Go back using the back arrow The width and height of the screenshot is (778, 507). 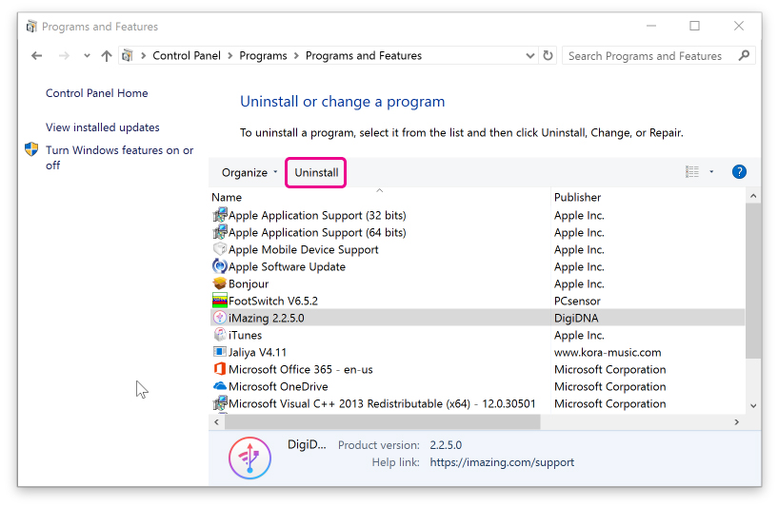click(x=37, y=55)
